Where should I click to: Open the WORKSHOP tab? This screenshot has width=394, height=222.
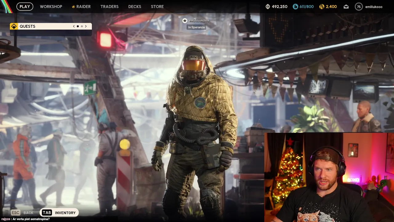point(51,6)
